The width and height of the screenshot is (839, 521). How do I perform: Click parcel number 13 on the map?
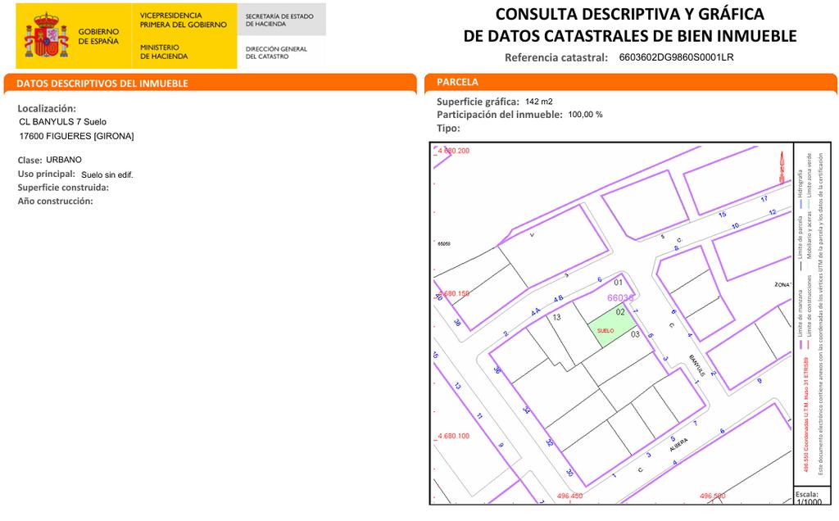(556, 317)
